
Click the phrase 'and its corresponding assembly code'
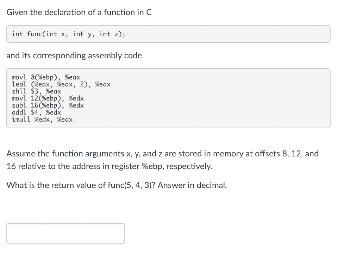click(74, 56)
